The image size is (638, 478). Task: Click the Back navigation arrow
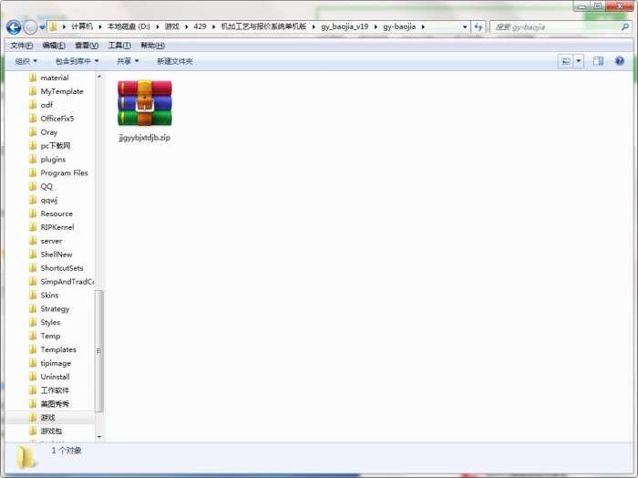coord(14,27)
